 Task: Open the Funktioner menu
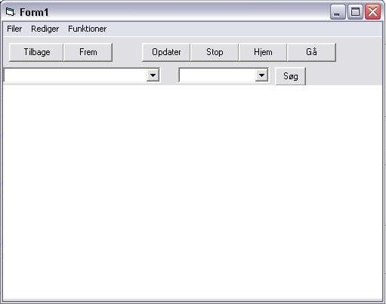[87, 29]
